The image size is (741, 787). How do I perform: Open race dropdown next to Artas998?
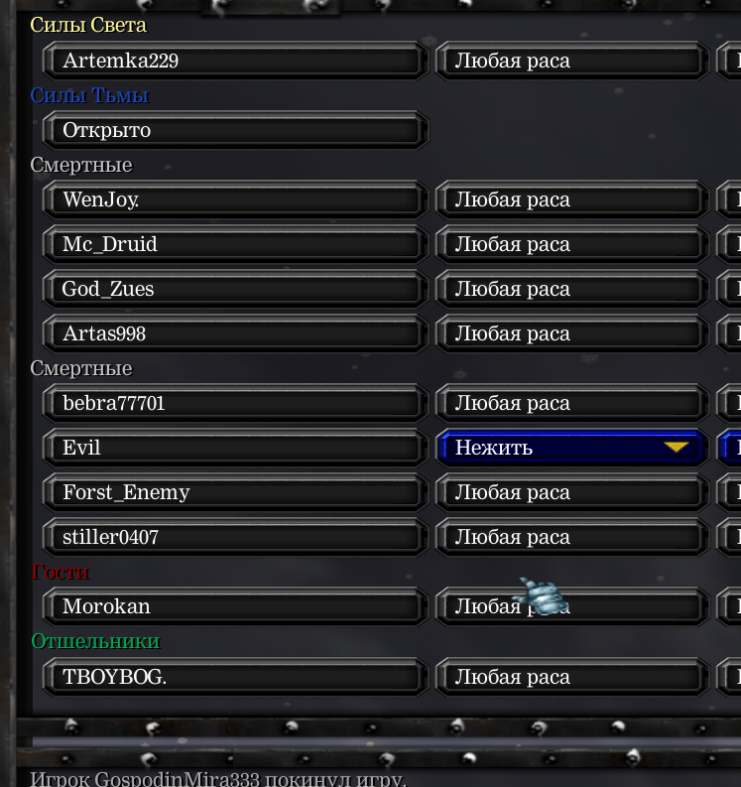572,333
